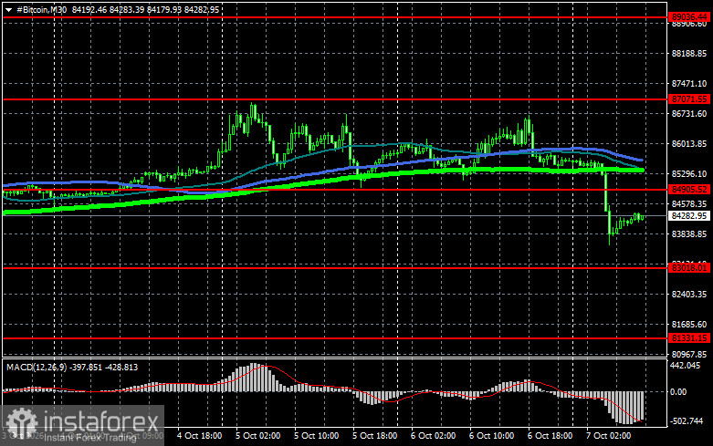Click the -502.744 MACD scale label
Viewport: 713px width, 446px height.
(x=687, y=421)
